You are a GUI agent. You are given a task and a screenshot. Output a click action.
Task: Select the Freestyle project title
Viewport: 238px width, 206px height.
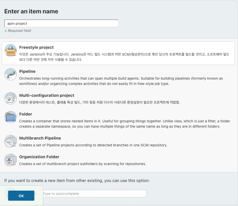(x=36, y=47)
